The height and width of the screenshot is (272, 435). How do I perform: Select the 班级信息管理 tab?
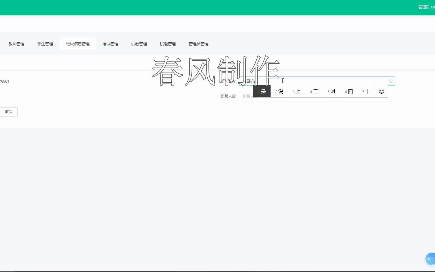coord(78,44)
